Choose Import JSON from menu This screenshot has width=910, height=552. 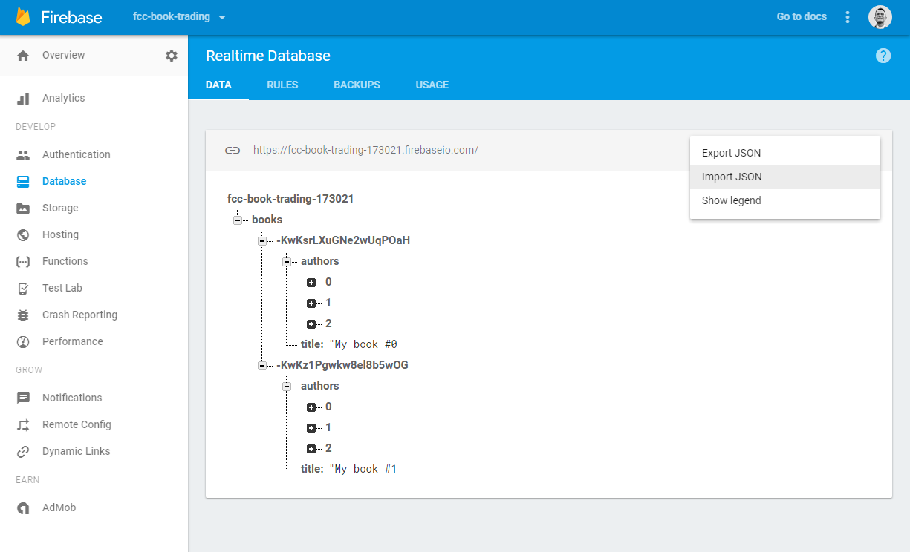785,177
